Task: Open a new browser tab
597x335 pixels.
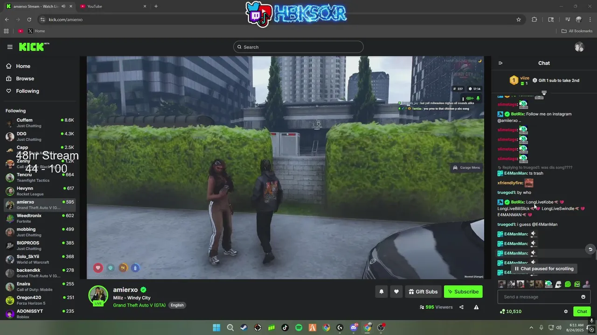Action: [156, 6]
